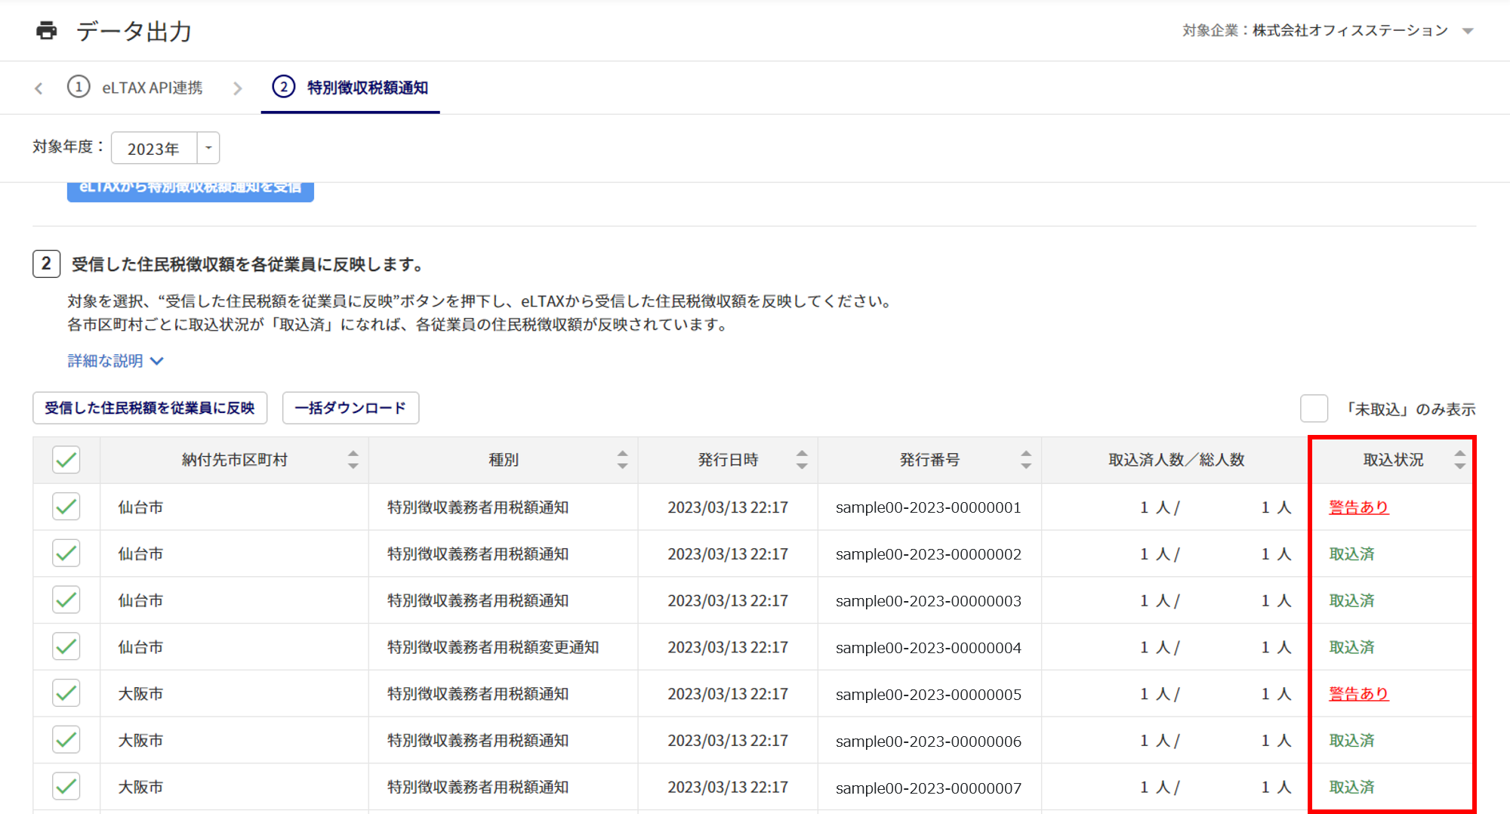Open the 対象企業 company dropdown arrow
Viewport: 1510px width, 814px height.
click(x=1468, y=31)
